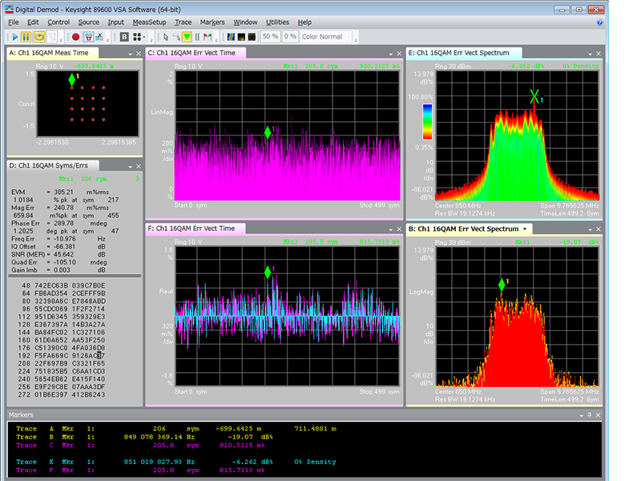Screen dimensions: 641x481
Task: Toggle continuous sweep with the loop icon
Action: point(38,38)
